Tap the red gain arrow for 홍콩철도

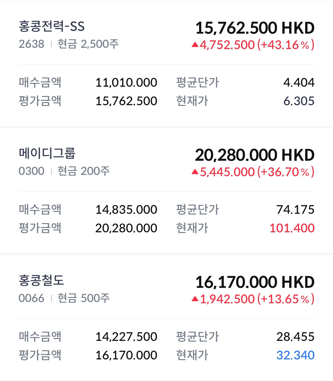(195, 299)
